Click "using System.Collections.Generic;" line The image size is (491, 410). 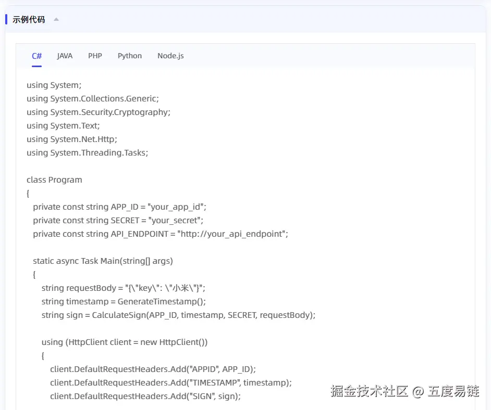(93, 98)
